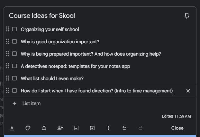The height and width of the screenshot is (137, 200).
Task: Grab the drag handle beside 'Why is being prepared important?'
Action: (x=8, y=54)
